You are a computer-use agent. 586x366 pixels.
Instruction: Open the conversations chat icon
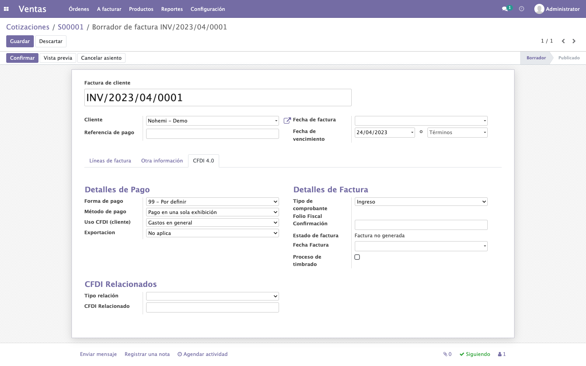[505, 9]
